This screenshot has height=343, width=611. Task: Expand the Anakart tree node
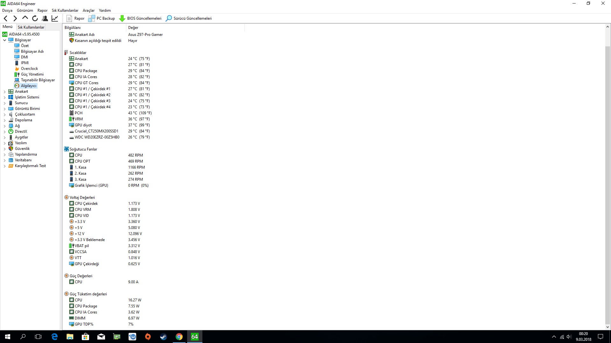5,91
